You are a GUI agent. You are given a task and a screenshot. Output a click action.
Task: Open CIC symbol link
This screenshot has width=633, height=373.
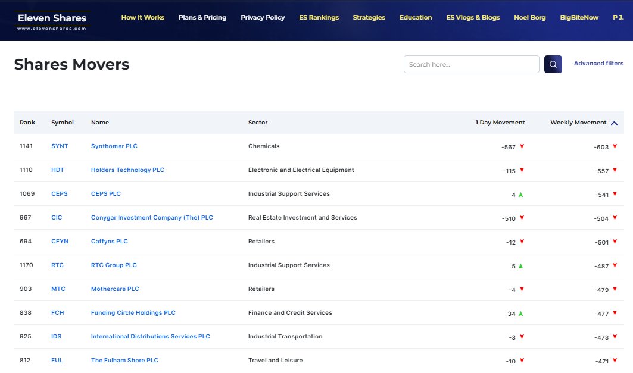coord(57,217)
